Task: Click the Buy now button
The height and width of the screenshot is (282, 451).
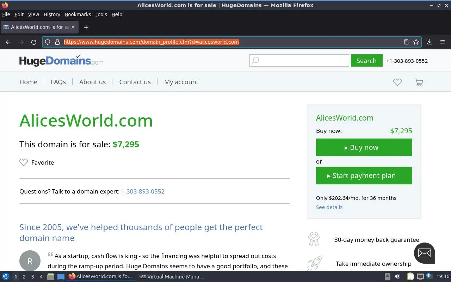Action: [364, 147]
